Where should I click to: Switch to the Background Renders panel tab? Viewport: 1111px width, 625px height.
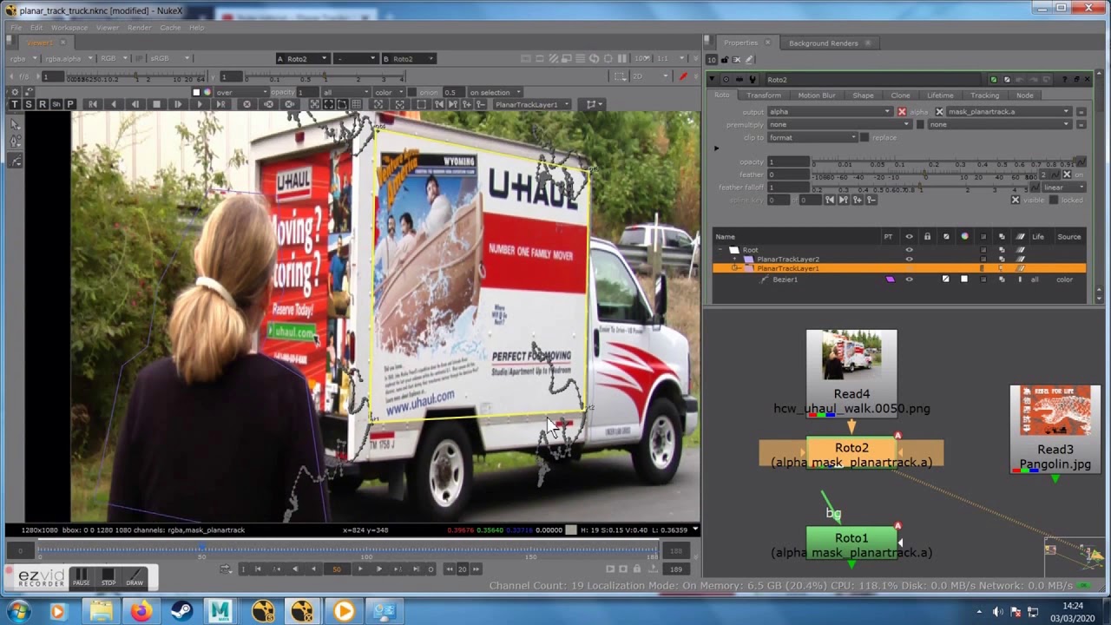click(823, 43)
